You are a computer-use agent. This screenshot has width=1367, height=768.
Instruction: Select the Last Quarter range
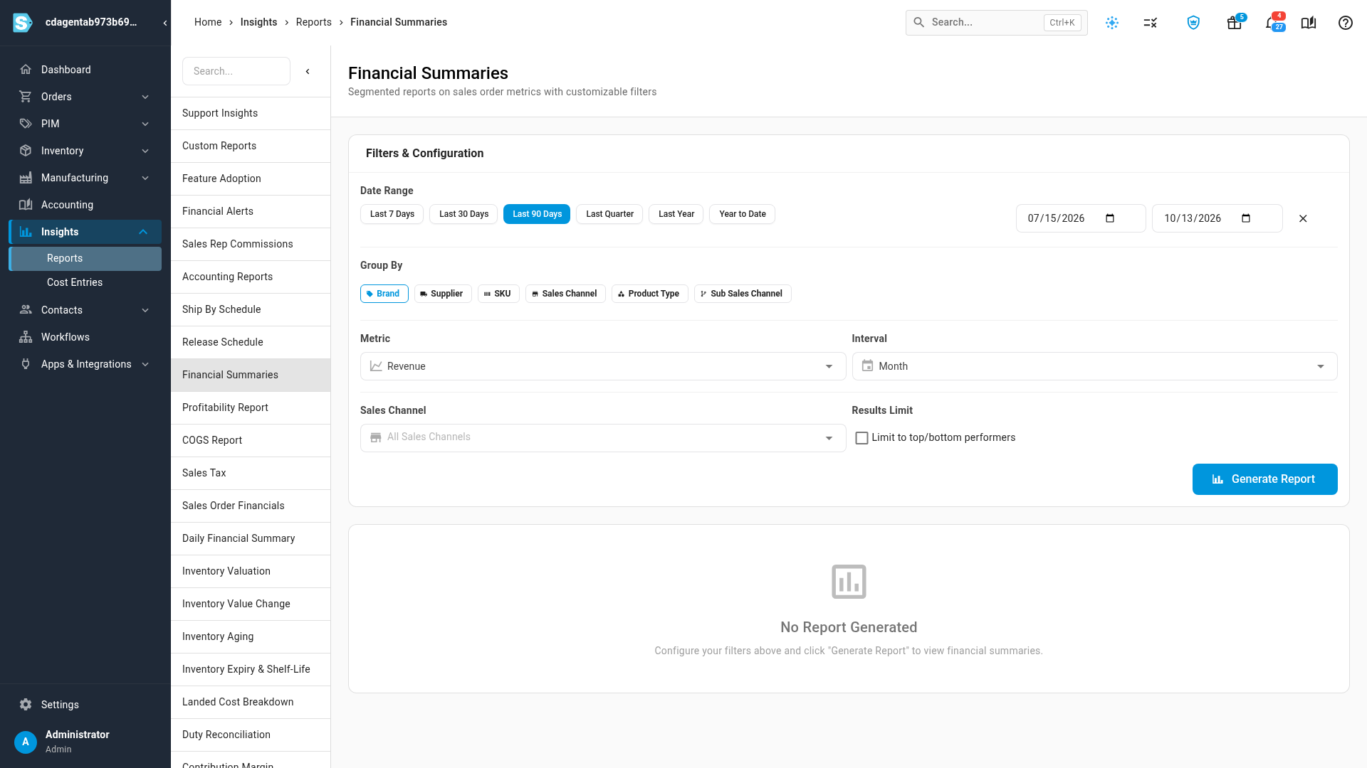coord(609,214)
